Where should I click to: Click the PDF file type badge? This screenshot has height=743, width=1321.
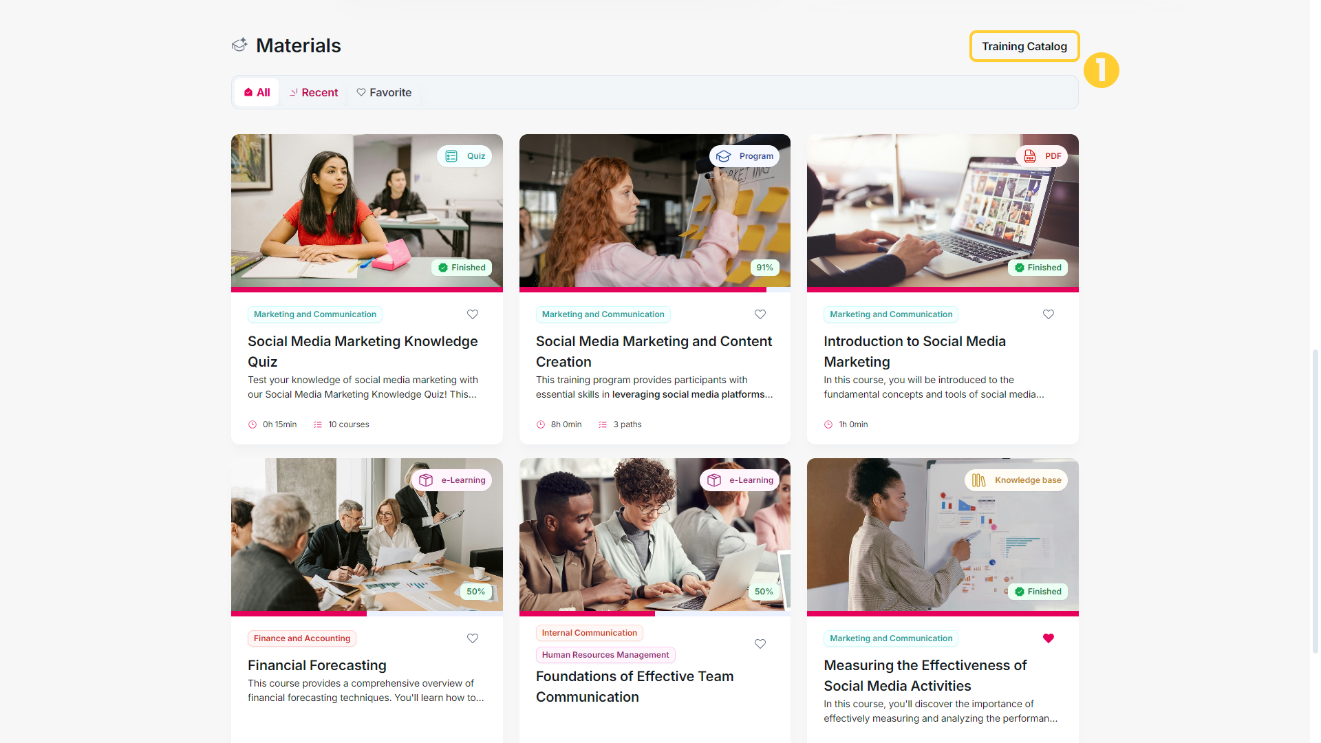tap(1042, 156)
